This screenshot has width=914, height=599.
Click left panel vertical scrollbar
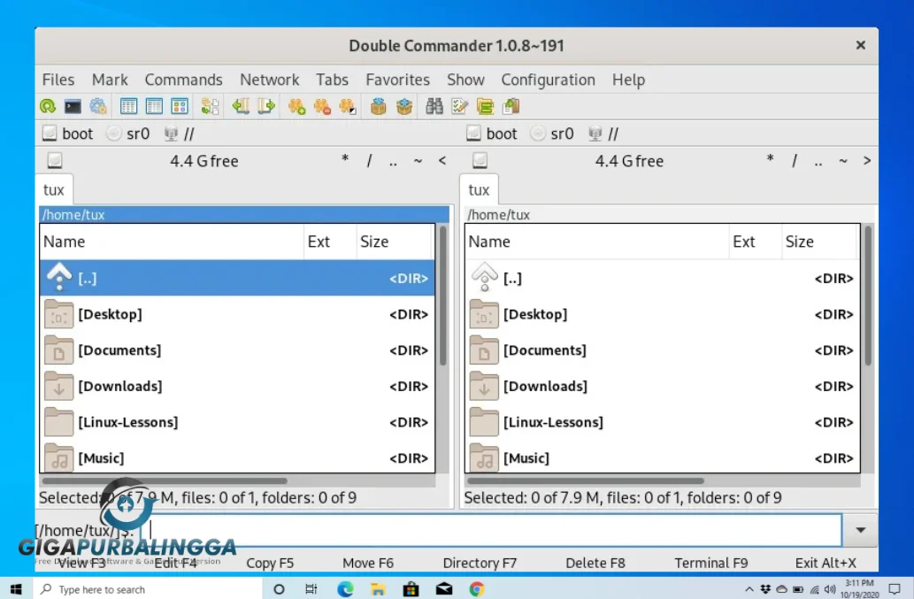coord(443,296)
